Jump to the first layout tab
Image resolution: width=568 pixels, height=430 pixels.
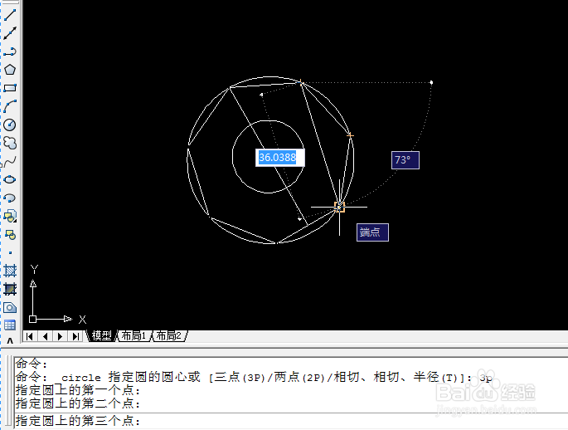tap(30, 336)
